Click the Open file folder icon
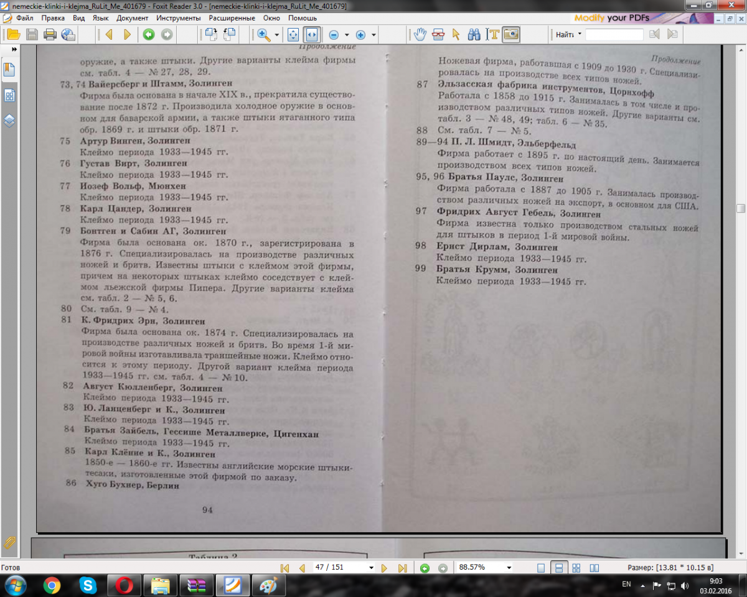The image size is (747, 597). tap(14, 35)
